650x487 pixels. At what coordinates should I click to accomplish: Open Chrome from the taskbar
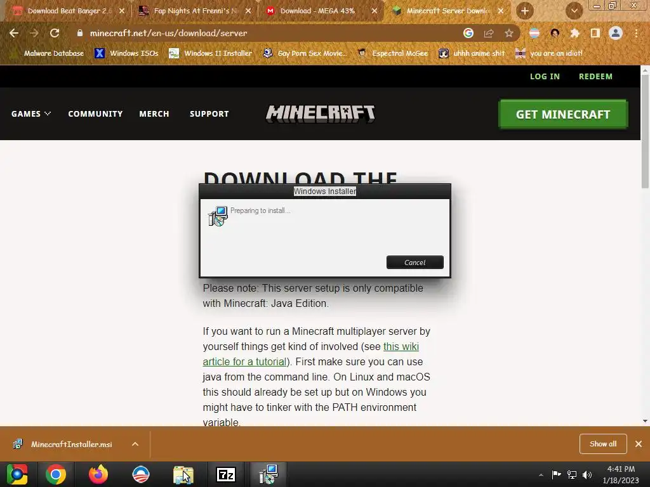click(56, 474)
